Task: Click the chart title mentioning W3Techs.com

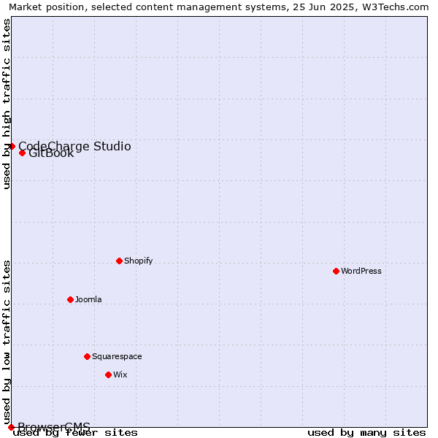Action: click(219, 7)
